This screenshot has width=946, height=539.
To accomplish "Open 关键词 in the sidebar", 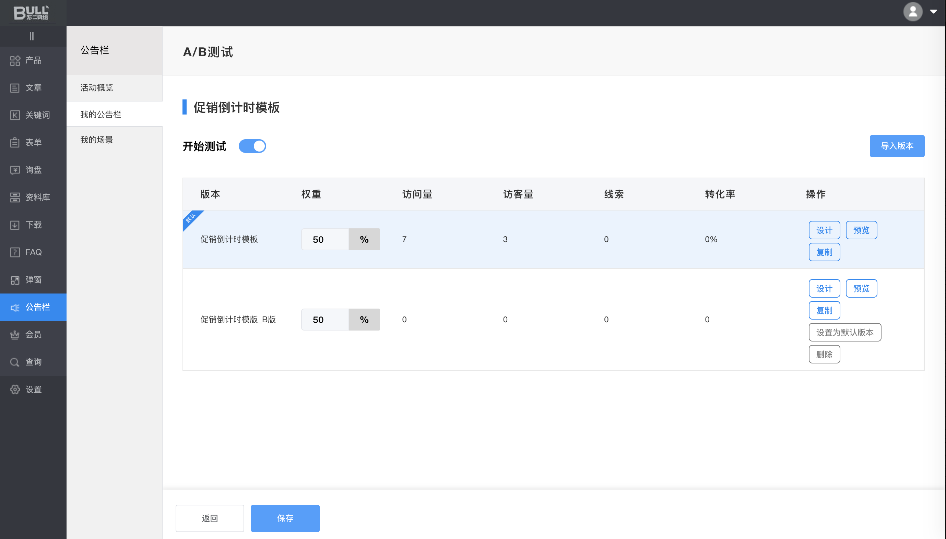I will [x=33, y=116].
